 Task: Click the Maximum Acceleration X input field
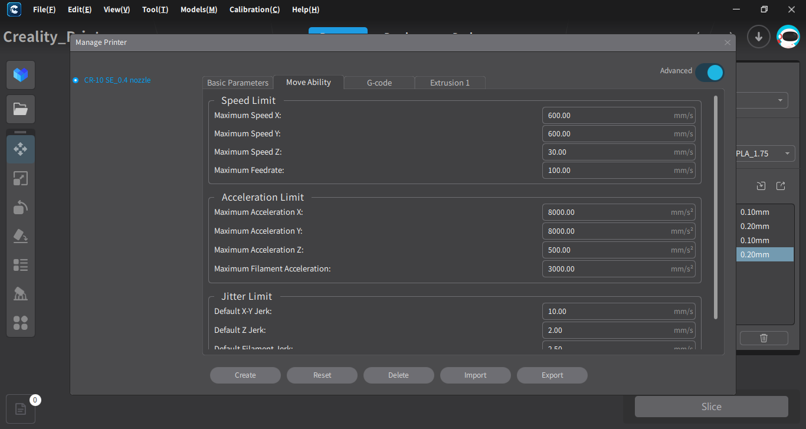click(x=619, y=212)
